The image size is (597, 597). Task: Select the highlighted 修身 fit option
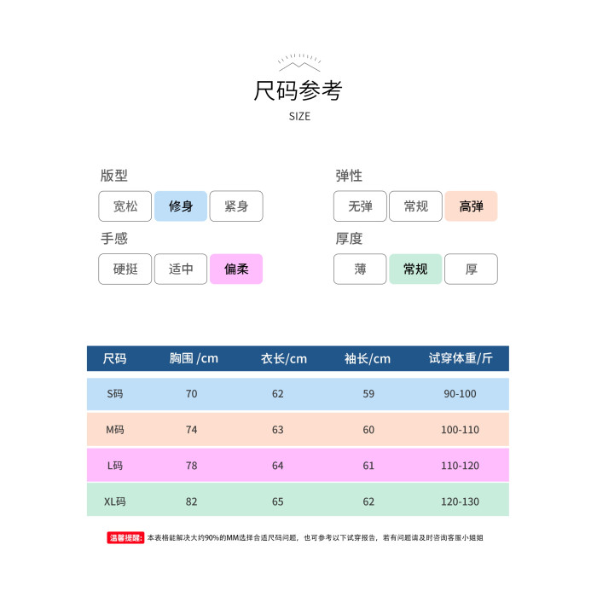coord(181,206)
